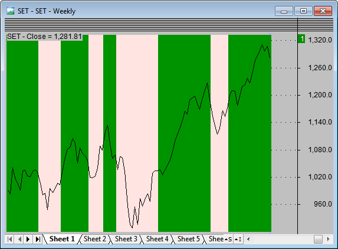Click the small I arrow button
This screenshot has height=249, width=338.
pos(238,240)
